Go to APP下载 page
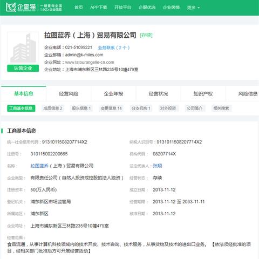This screenshot has height=259, width=259. [x=99, y=8]
